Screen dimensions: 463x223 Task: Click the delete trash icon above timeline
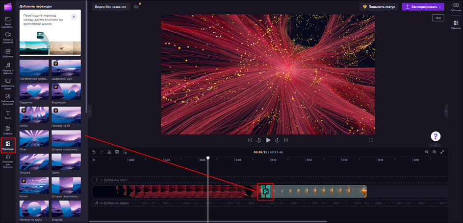coord(117,152)
